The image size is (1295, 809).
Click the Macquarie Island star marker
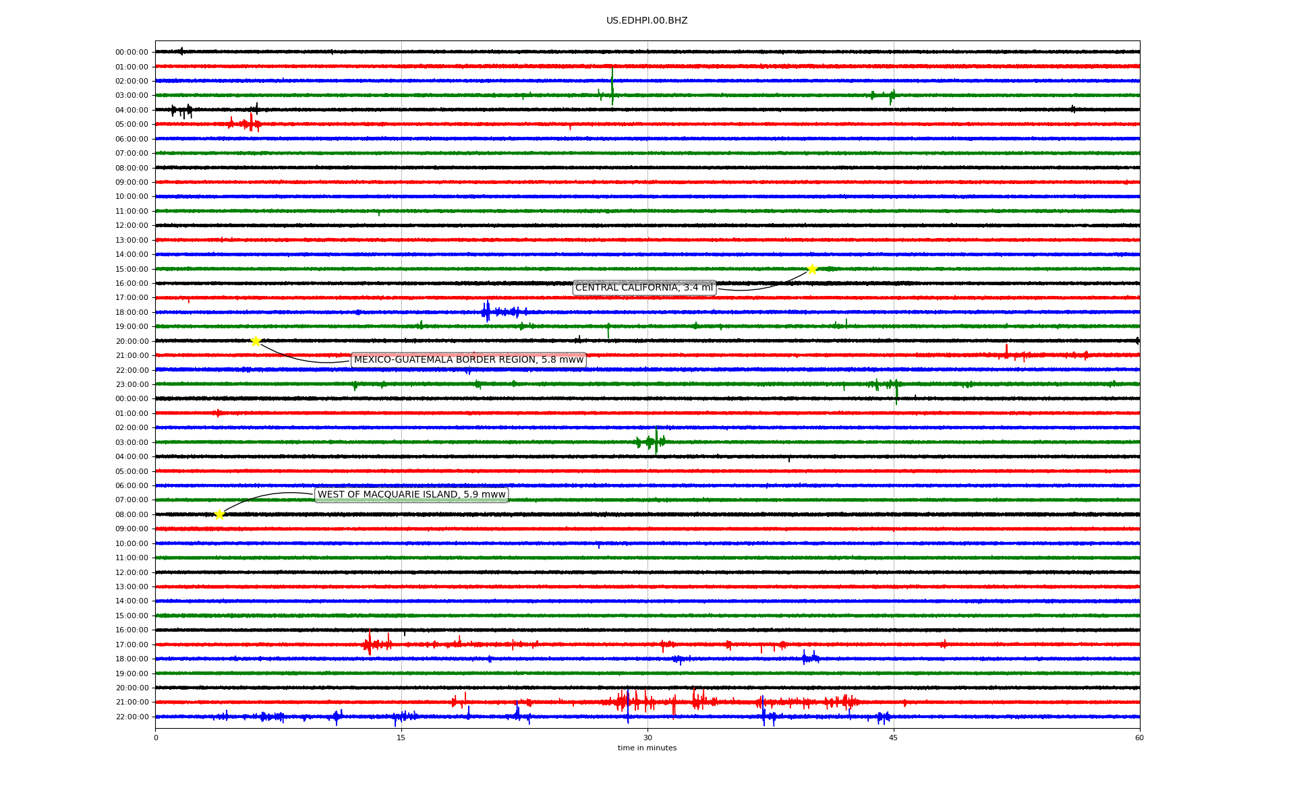(219, 514)
